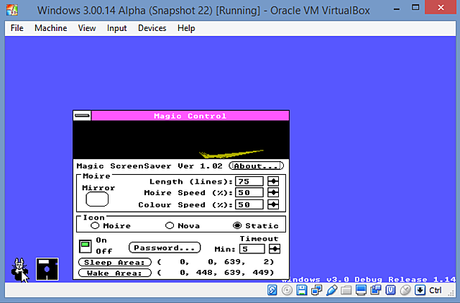The image size is (460, 303).
Task: Toggle the Mirror checkbox in Moire group
Action: click(x=97, y=199)
